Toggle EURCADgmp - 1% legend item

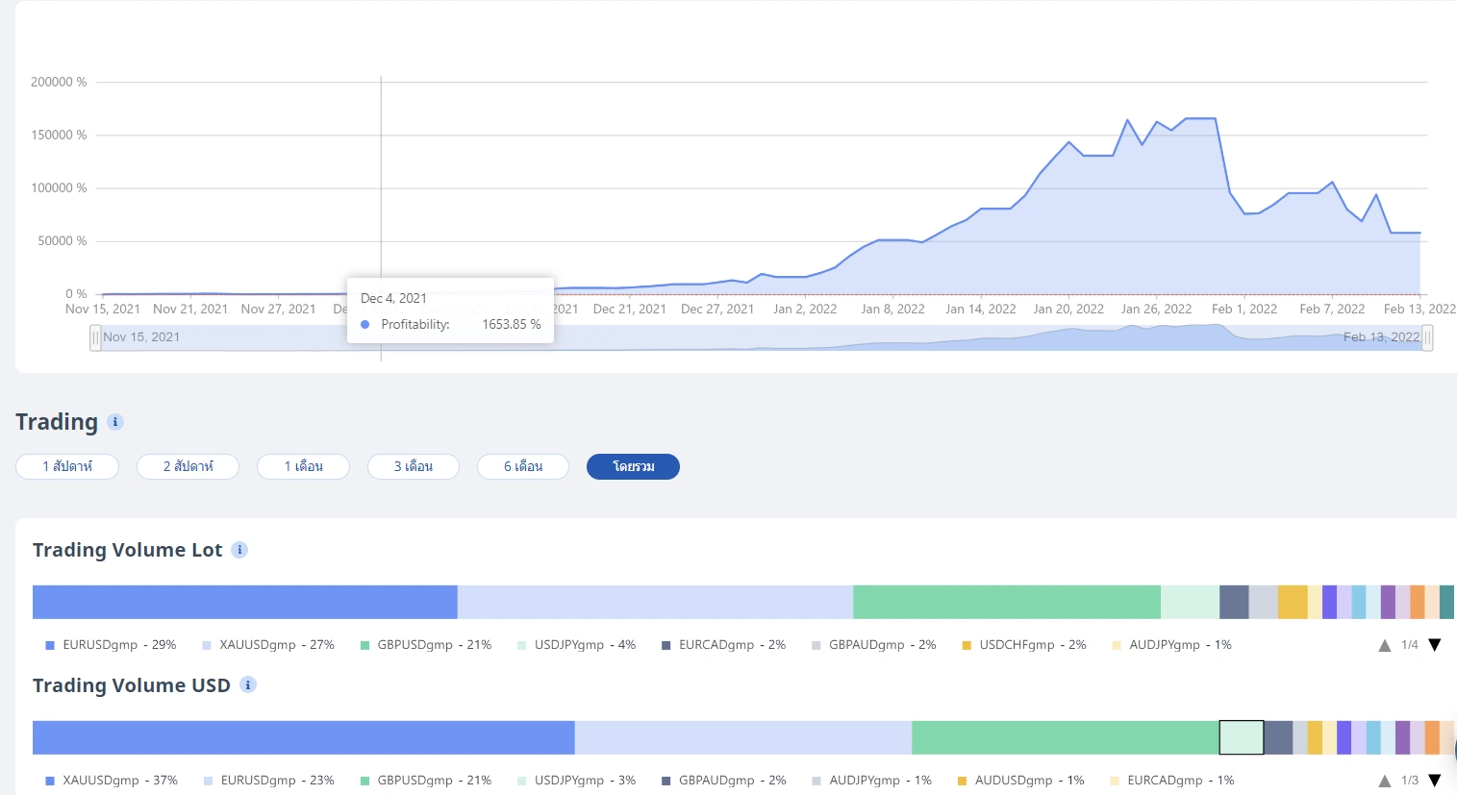[1172, 781]
